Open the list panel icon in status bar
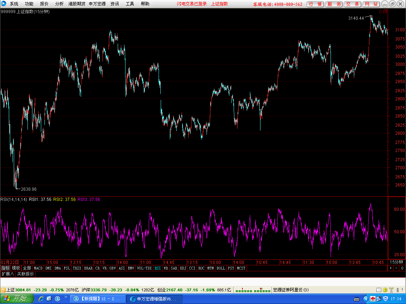This screenshot has height=304, width=406. click(x=379, y=290)
